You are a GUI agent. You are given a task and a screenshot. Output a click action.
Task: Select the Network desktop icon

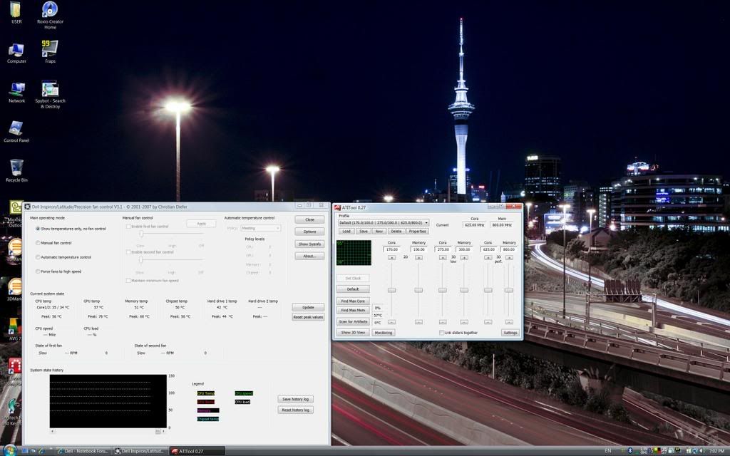click(x=16, y=92)
